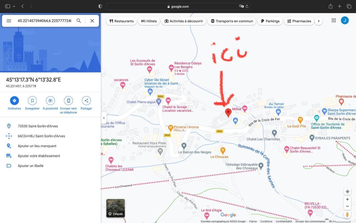Image resolution: width=356 pixels, height=223 pixels.
Task: Select Transports en commun chip
Action: coord(232,21)
